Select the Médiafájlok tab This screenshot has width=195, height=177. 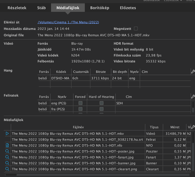(68, 8)
